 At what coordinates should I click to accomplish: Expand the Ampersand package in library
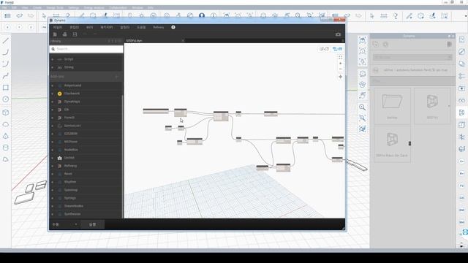pyautogui.click(x=53, y=85)
